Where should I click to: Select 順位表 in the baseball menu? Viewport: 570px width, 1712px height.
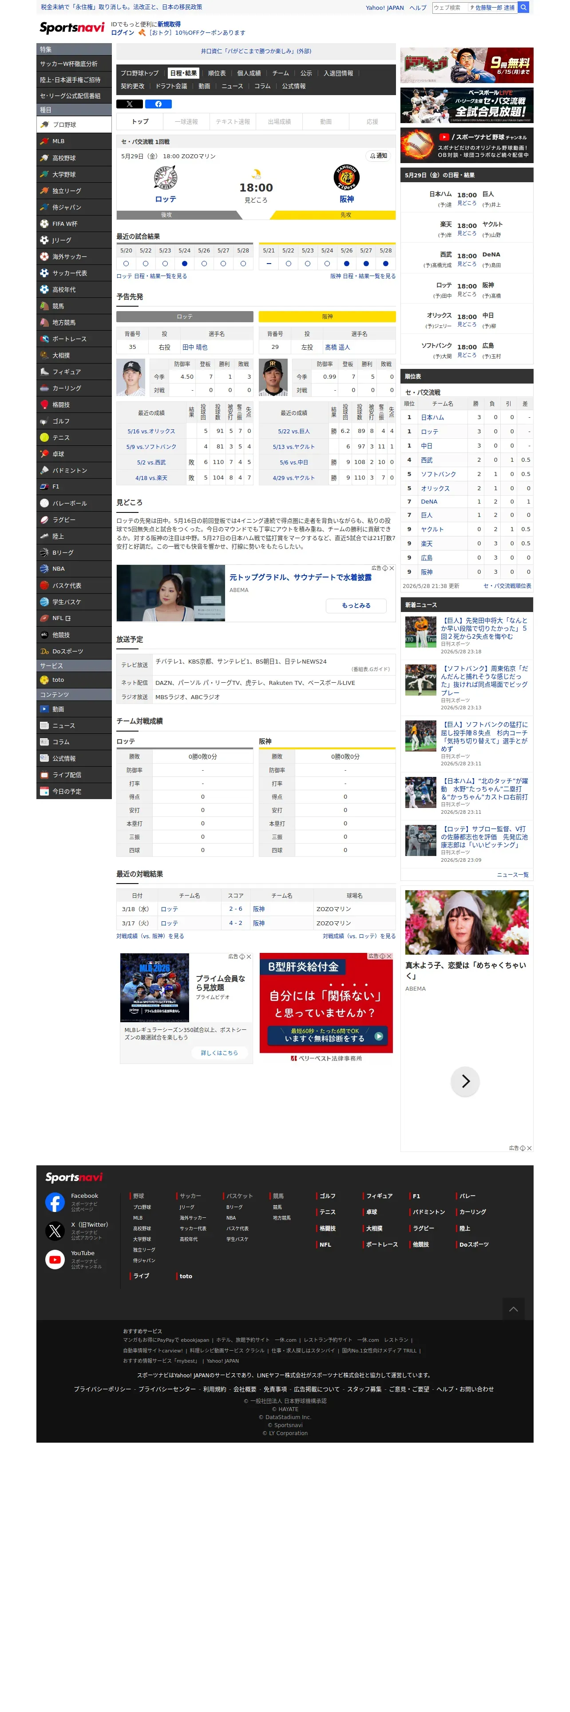[217, 73]
